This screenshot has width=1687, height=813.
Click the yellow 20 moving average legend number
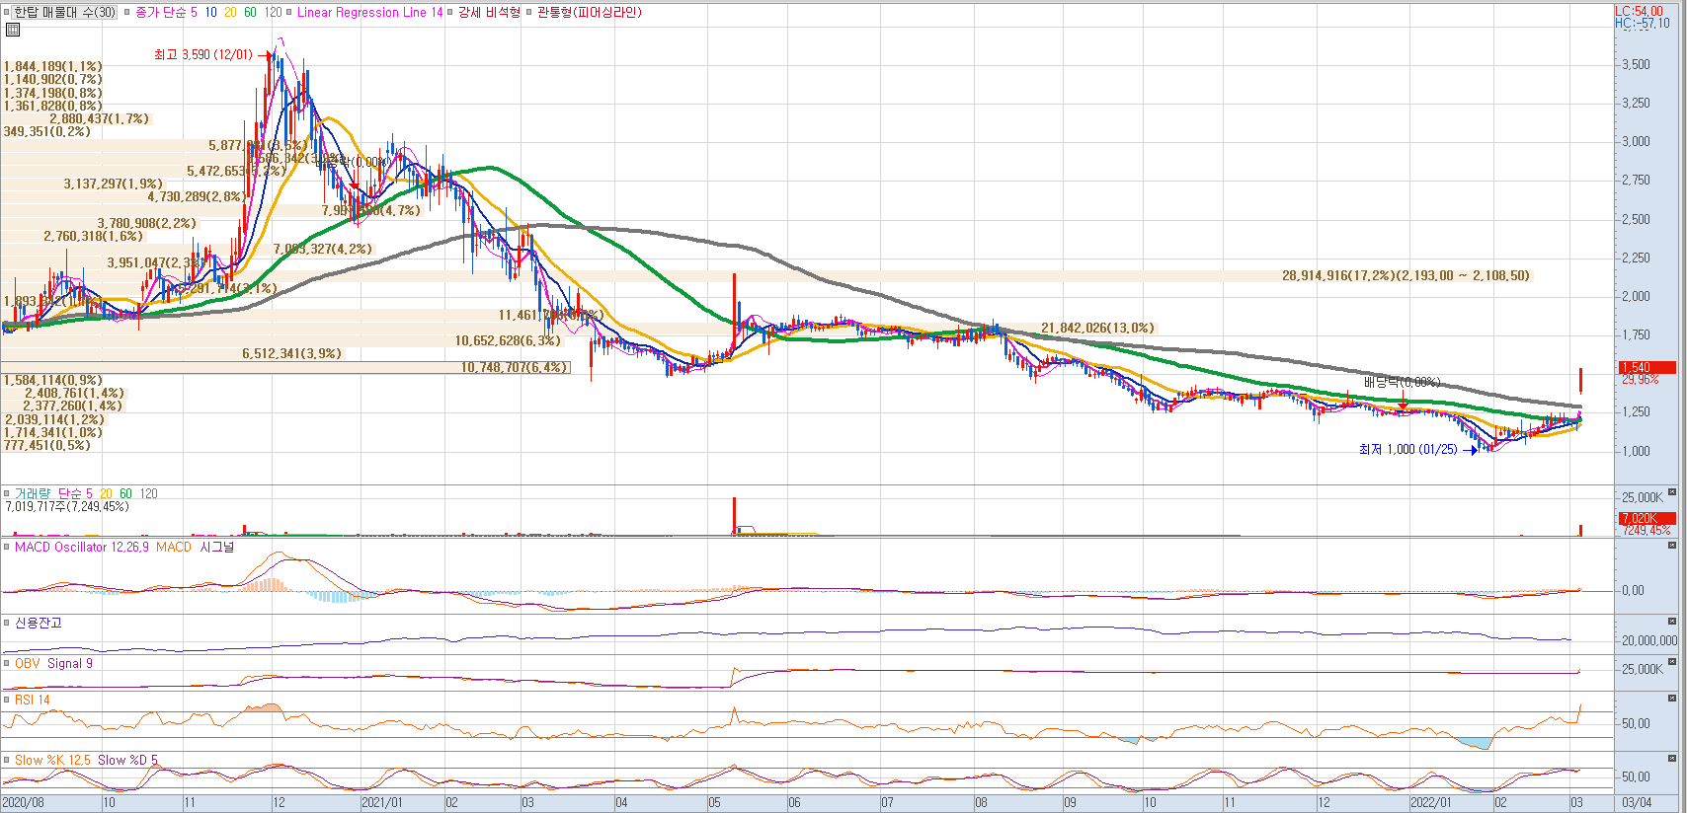click(x=230, y=13)
